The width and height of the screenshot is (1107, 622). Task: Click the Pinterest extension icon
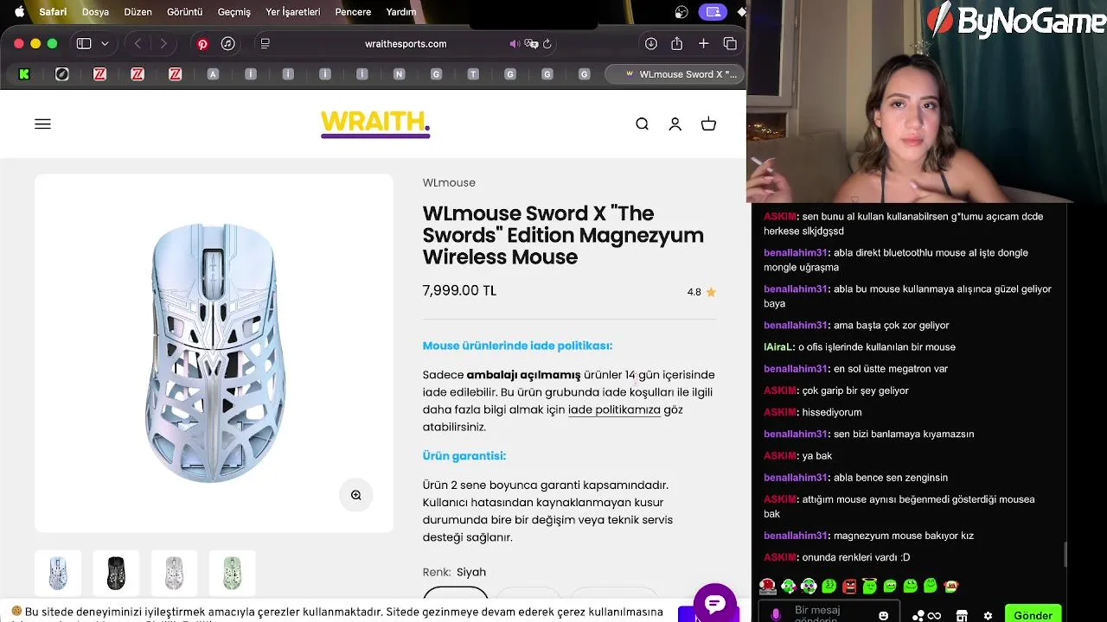click(202, 44)
